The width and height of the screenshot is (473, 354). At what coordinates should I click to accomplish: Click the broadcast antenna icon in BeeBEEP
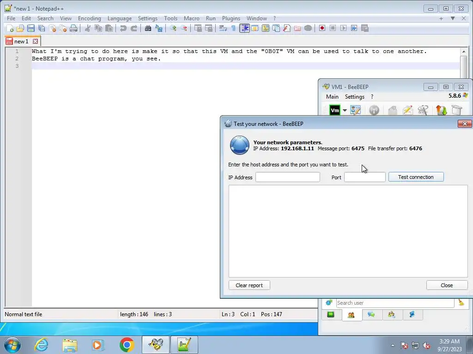pyautogui.click(x=374, y=110)
